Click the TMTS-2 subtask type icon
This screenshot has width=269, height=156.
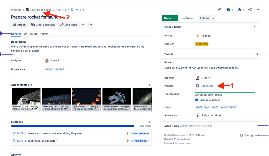point(14,133)
